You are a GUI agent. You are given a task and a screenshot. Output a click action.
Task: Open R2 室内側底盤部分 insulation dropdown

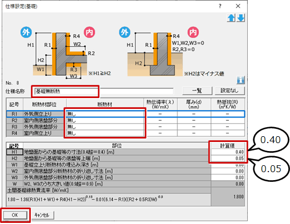[105, 120]
